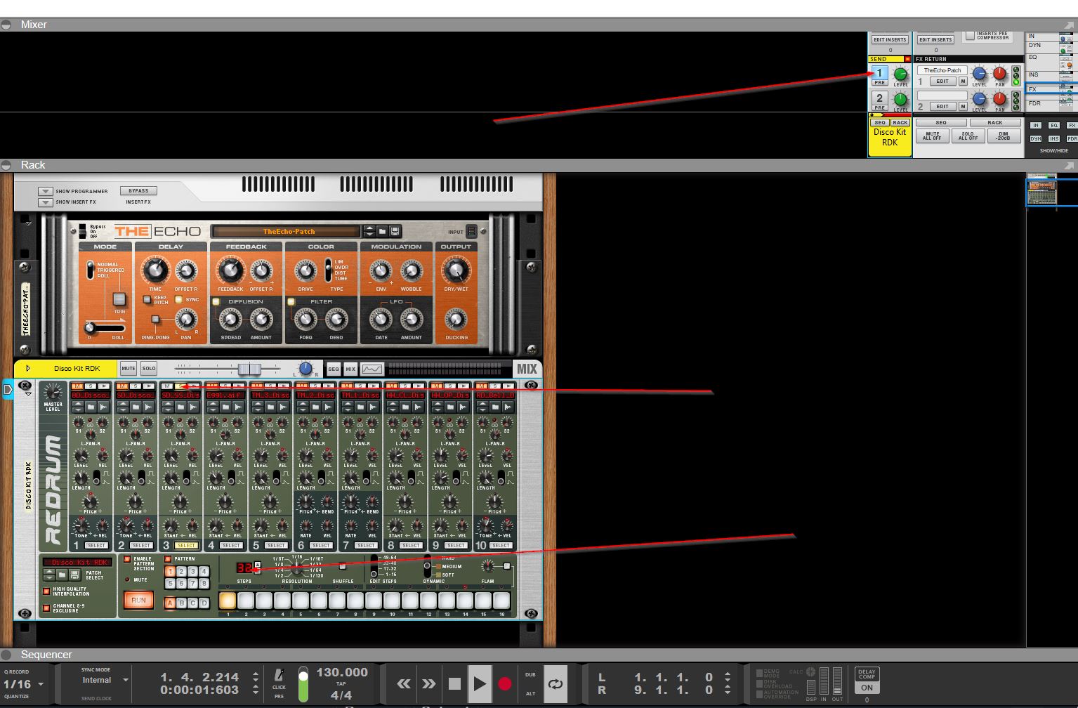This screenshot has height=708, width=1078.
Task: Click Send 2 button in the mixer
Action: [x=879, y=98]
